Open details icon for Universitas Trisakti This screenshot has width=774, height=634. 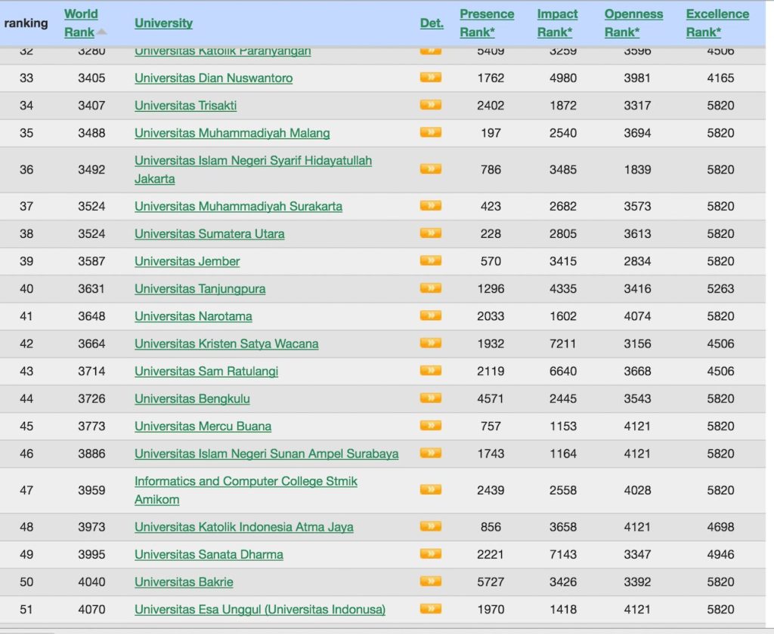click(x=430, y=106)
